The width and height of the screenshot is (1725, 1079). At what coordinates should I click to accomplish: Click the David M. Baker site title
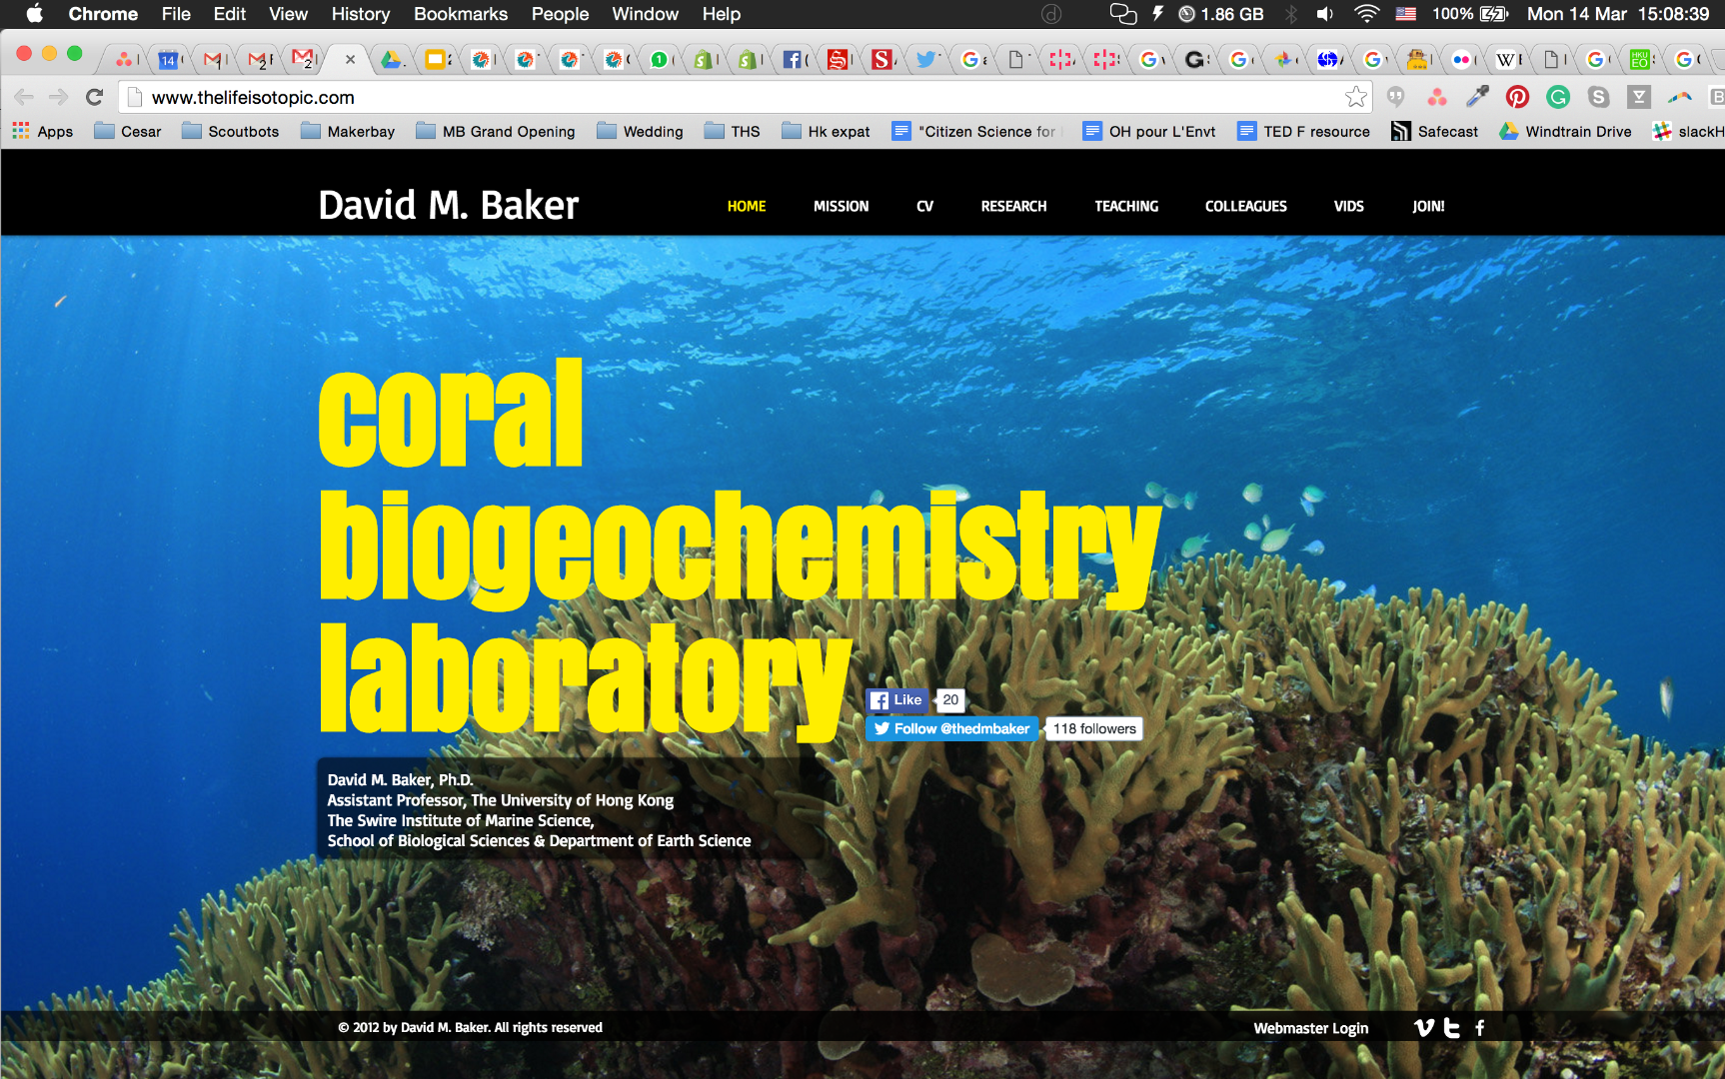pos(449,205)
